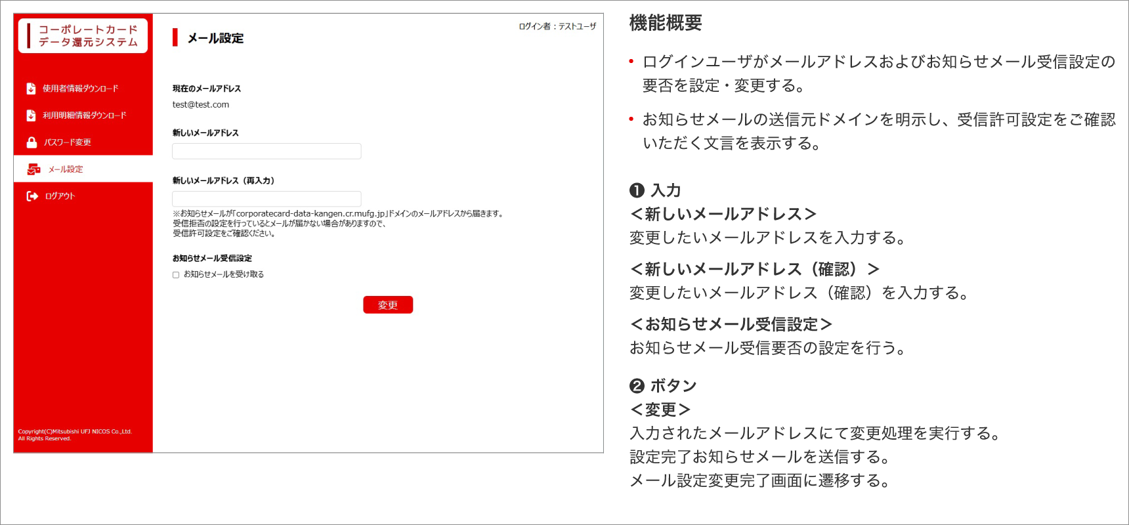The width and height of the screenshot is (1129, 525).
Task: Focus the 新しいメールアドレス input field
Action: pos(266,151)
